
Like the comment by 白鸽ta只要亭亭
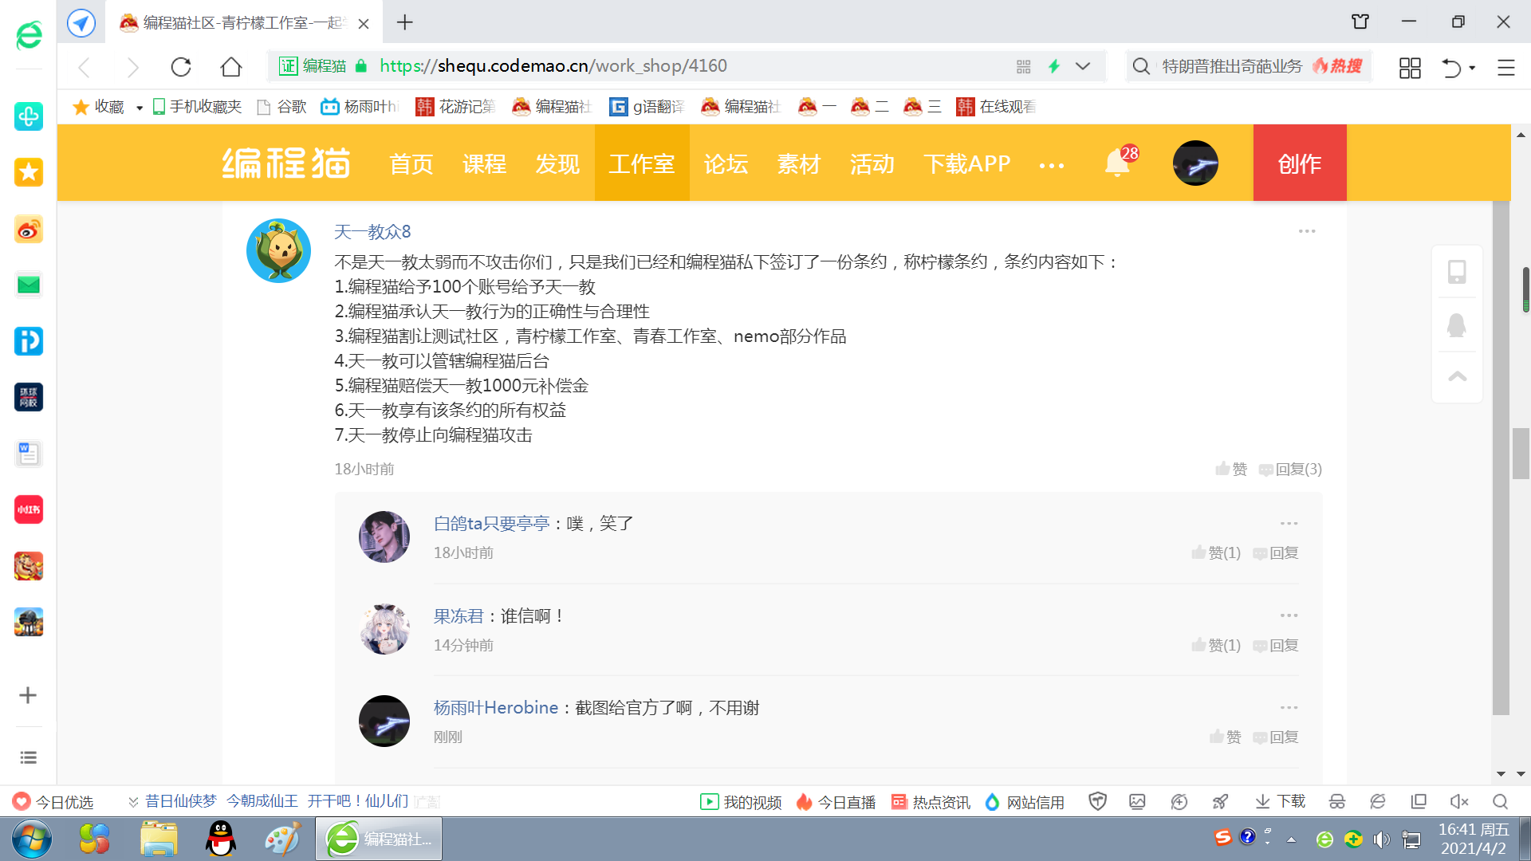tap(1216, 552)
